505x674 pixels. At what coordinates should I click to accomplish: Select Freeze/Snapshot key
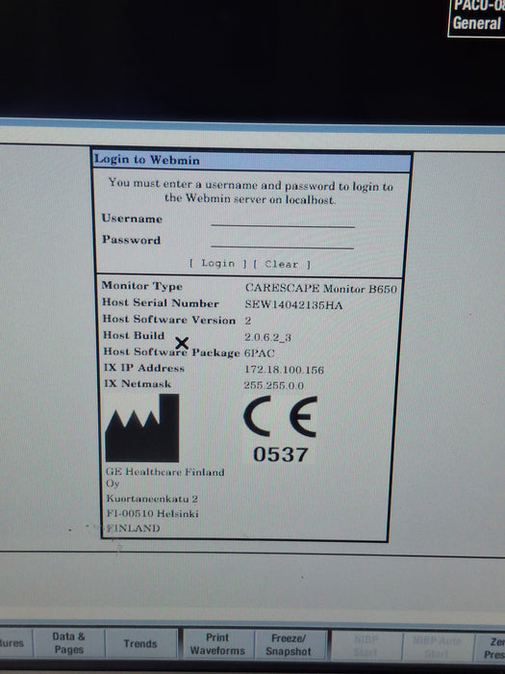click(289, 645)
